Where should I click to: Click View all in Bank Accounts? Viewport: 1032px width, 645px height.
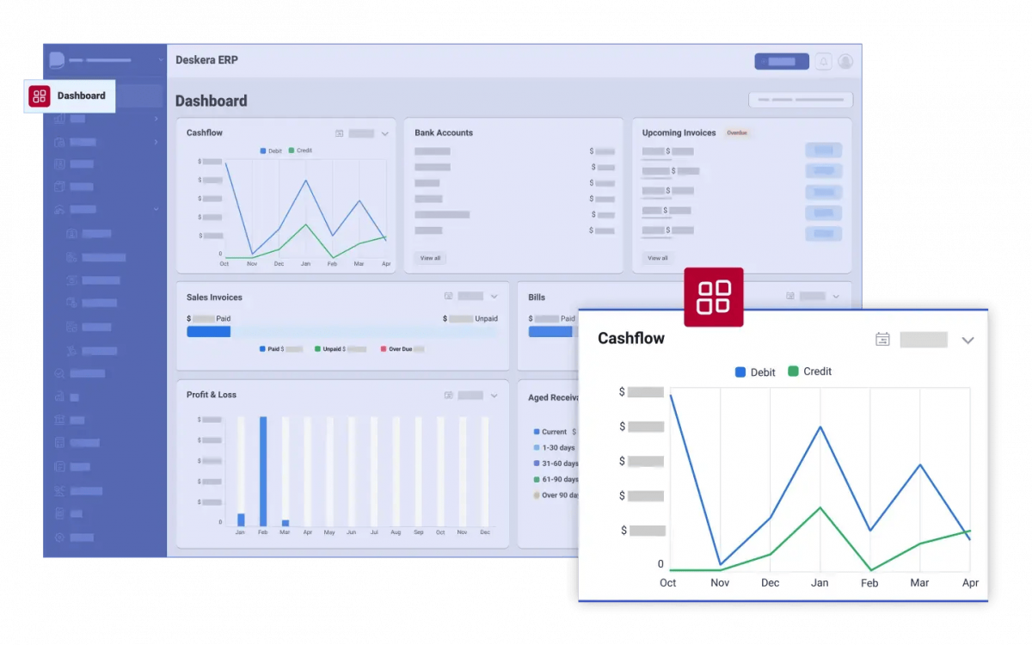point(430,257)
